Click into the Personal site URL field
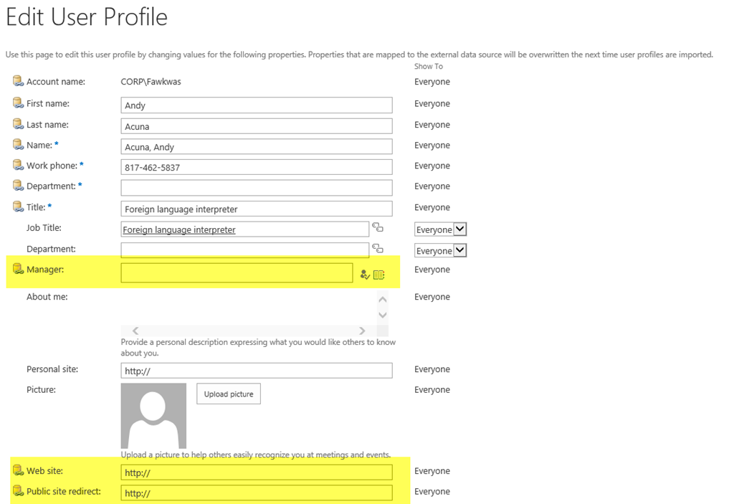 (257, 371)
